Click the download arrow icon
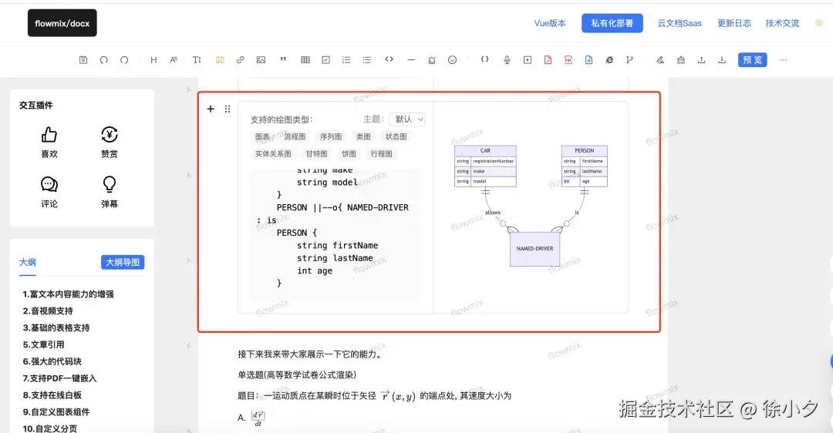Screen dimensions: 833x433 point(722,60)
